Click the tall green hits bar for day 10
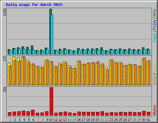 [x=50, y=32]
